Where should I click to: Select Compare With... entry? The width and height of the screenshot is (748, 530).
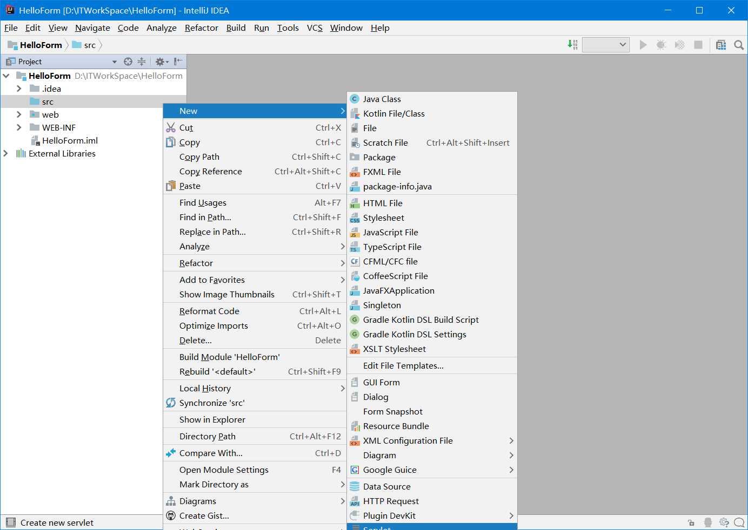(255, 453)
